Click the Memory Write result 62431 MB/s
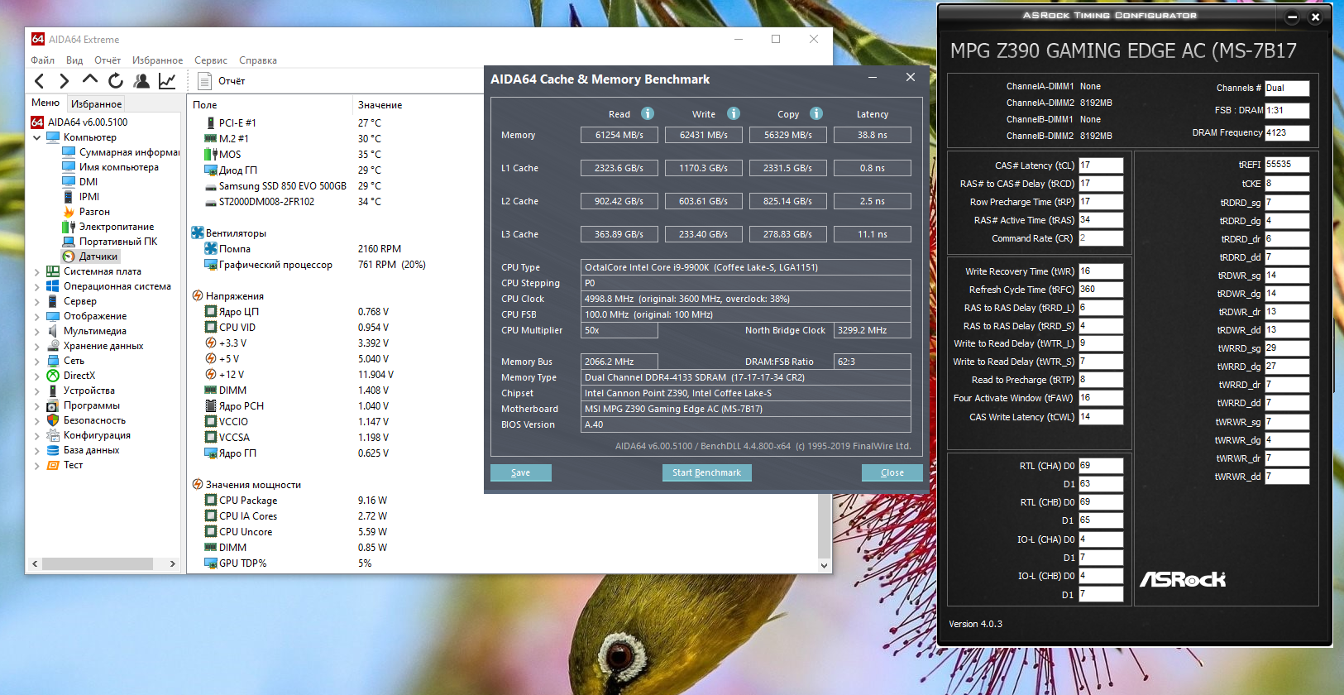This screenshot has width=1344, height=695. tap(704, 135)
